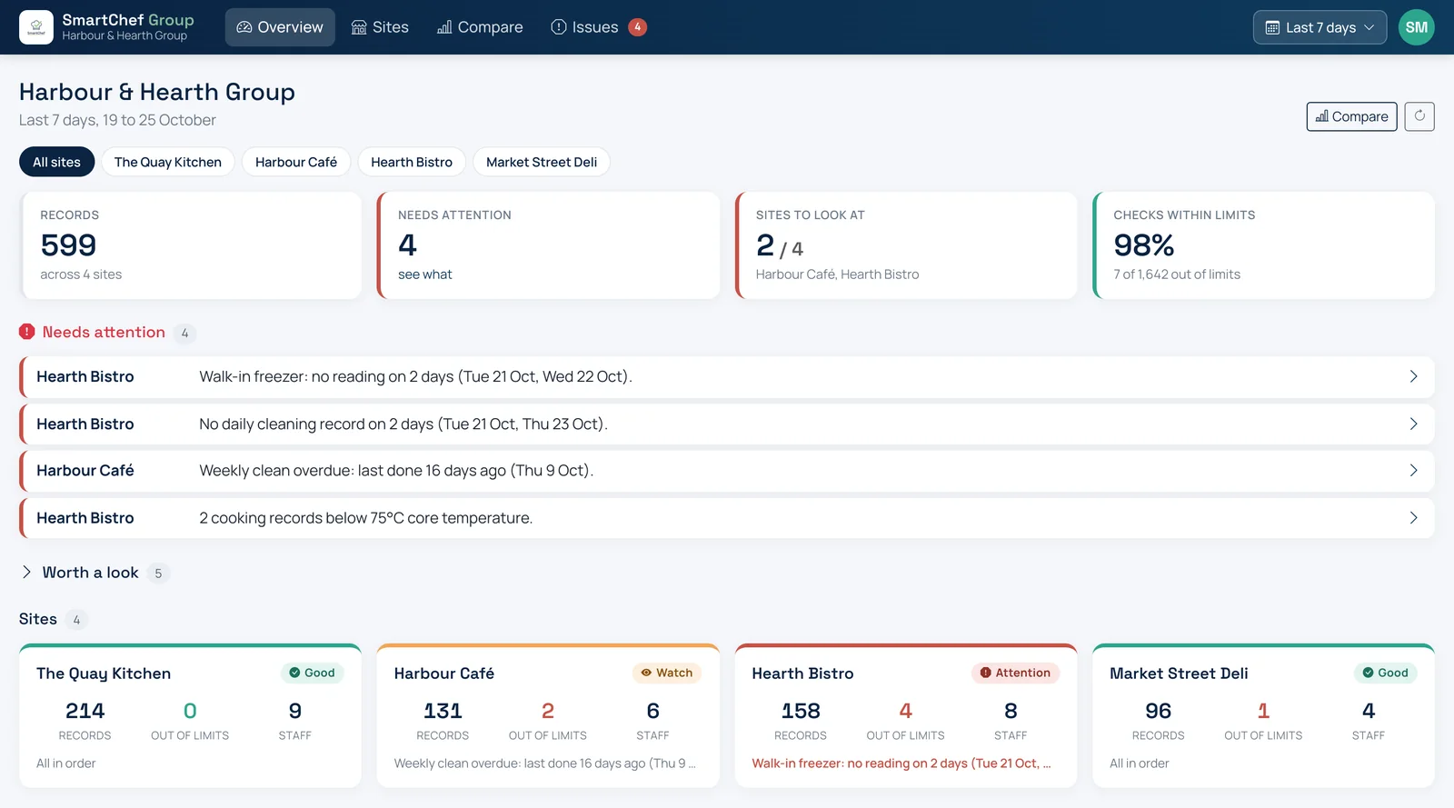Open the Market Street Deli card title
The image size is (1454, 808).
tap(1179, 673)
